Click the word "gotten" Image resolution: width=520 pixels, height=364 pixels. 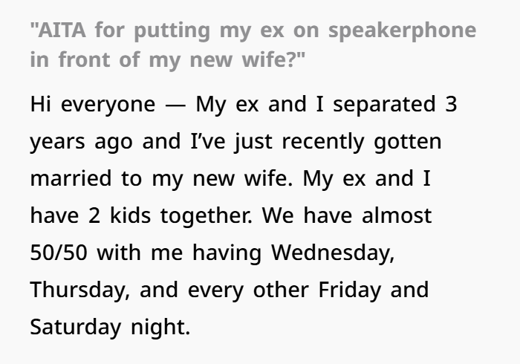408,143
